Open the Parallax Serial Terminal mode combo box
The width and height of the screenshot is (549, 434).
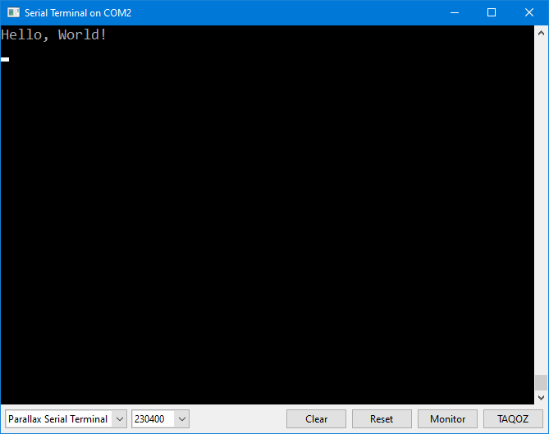[57, 418]
